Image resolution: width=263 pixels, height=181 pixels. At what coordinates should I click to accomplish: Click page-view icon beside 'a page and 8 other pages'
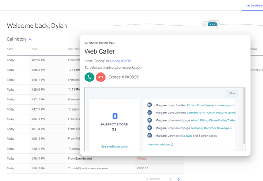coord(149,135)
